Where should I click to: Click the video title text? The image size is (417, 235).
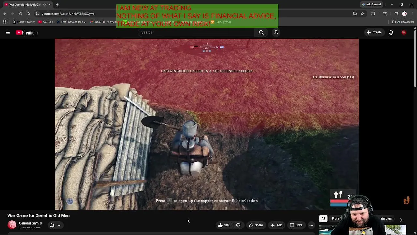38,216
